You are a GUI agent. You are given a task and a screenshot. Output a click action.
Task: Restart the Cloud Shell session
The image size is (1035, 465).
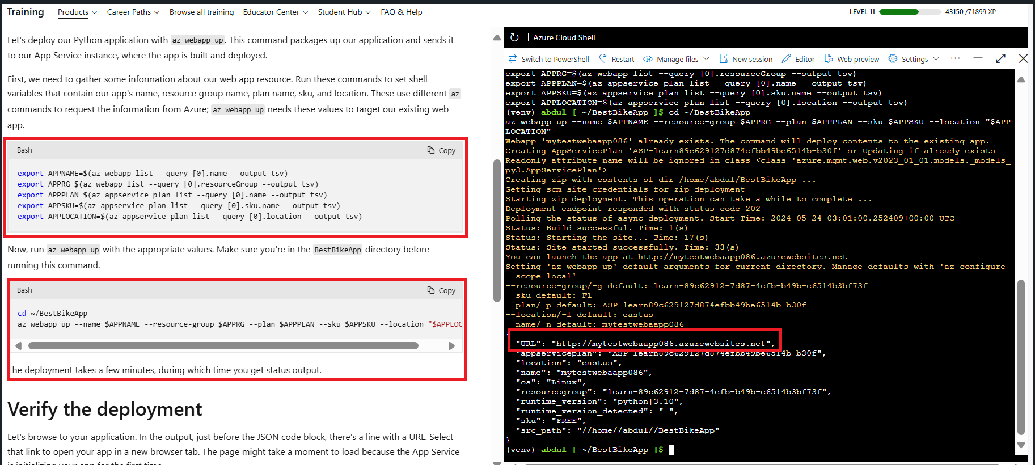pyautogui.click(x=616, y=59)
